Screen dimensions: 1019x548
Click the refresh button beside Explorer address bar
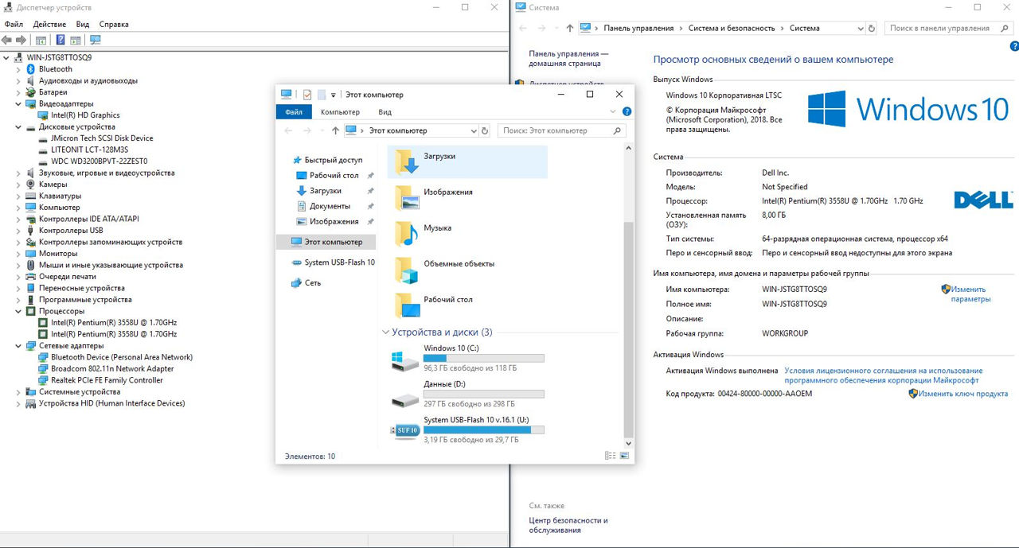485,130
